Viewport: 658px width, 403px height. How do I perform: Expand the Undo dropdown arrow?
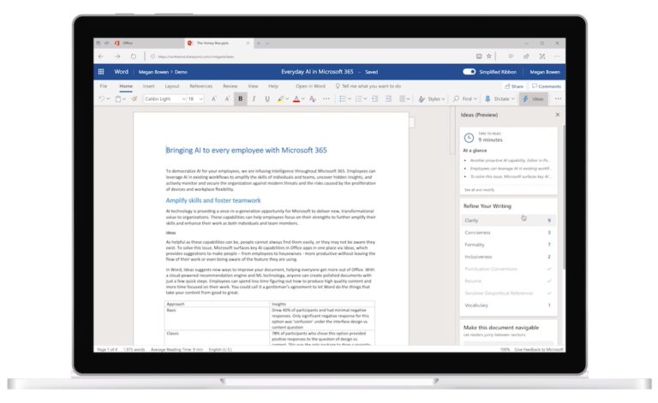[108, 99]
